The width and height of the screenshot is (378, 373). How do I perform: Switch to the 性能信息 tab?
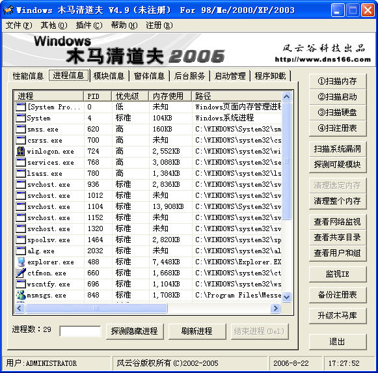28,76
